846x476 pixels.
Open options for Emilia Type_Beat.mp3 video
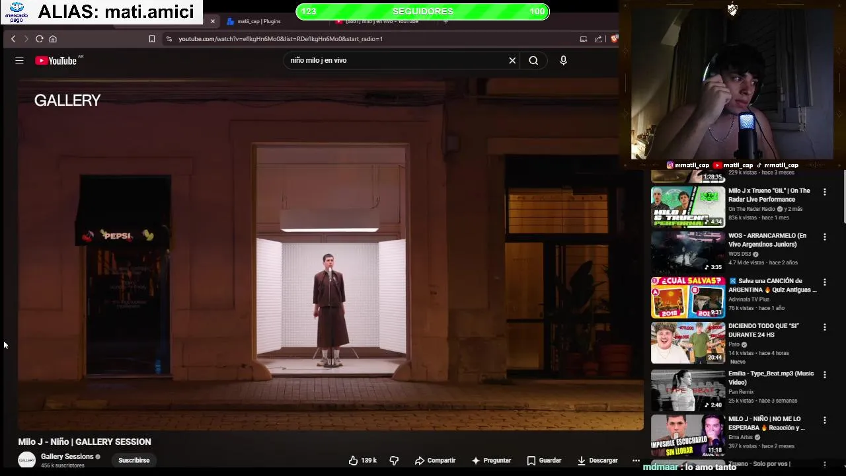click(824, 374)
